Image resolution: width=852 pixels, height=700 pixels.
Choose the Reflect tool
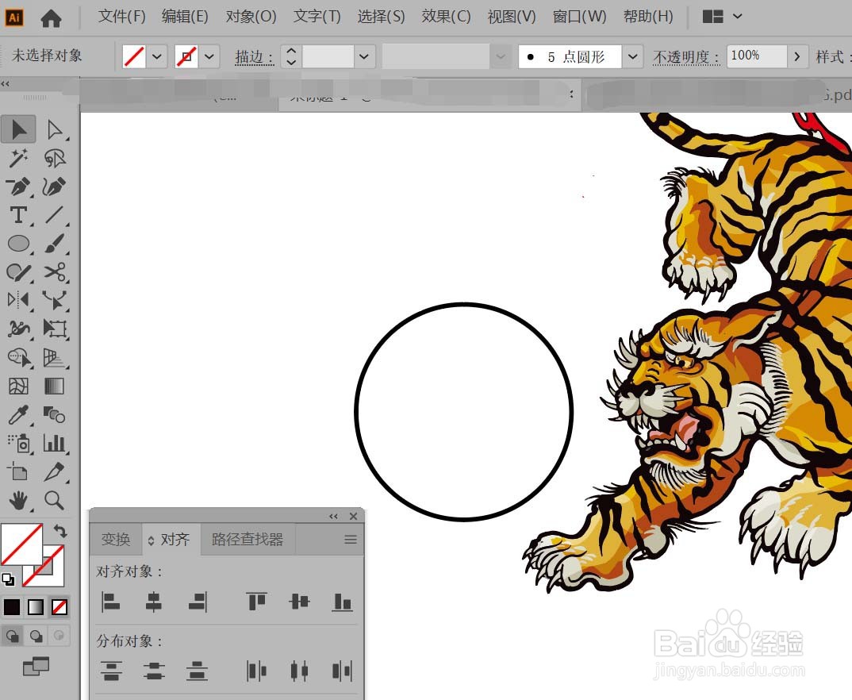(x=18, y=299)
